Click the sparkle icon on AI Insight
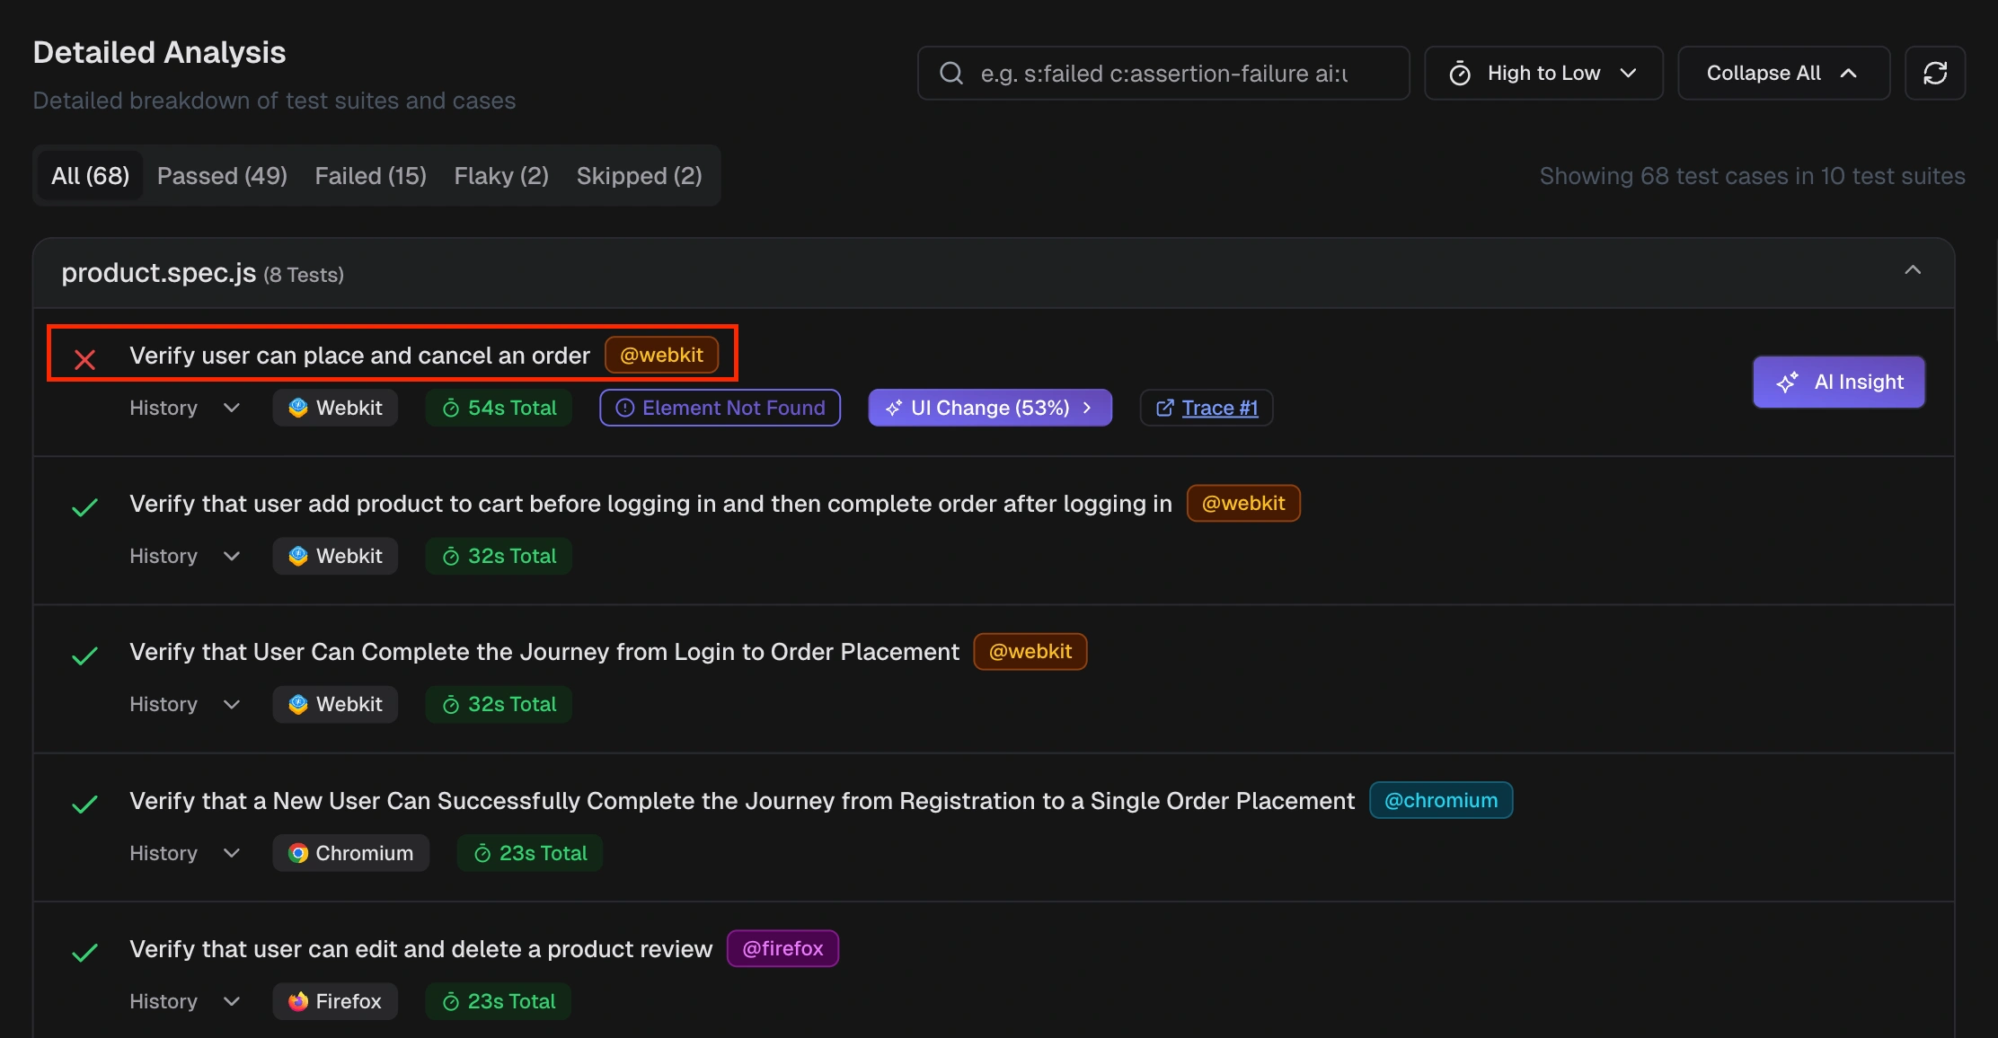 pyautogui.click(x=1787, y=382)
